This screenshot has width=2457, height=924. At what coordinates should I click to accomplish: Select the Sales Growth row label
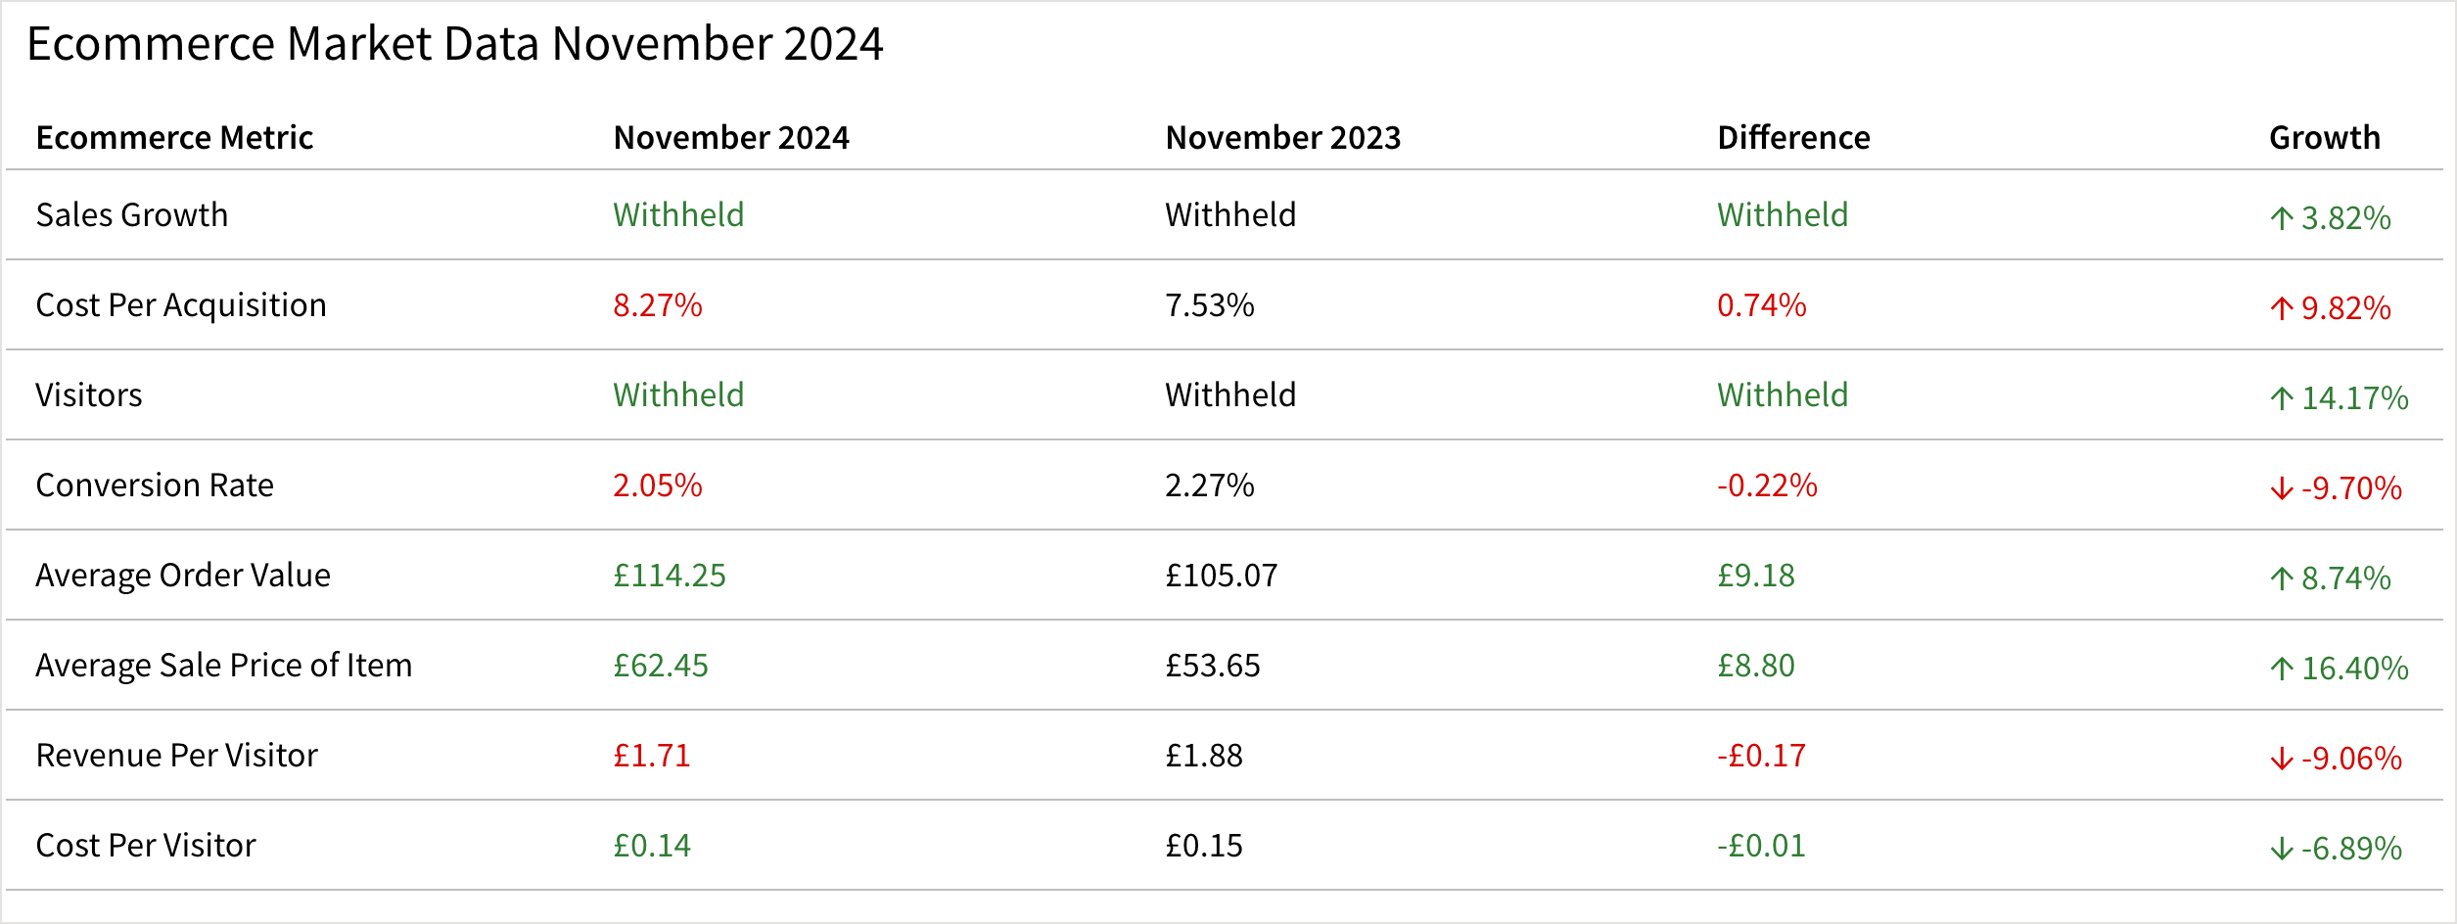click(x=132, y=215)
